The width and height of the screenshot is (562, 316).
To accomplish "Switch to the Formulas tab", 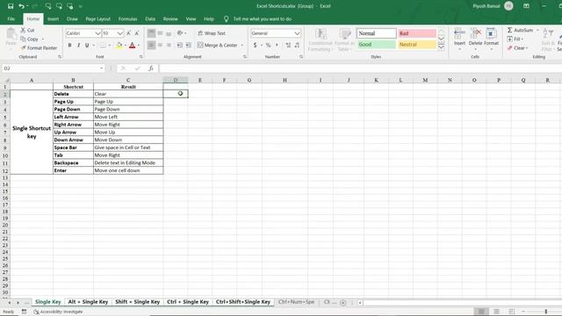I will [127, 19].
